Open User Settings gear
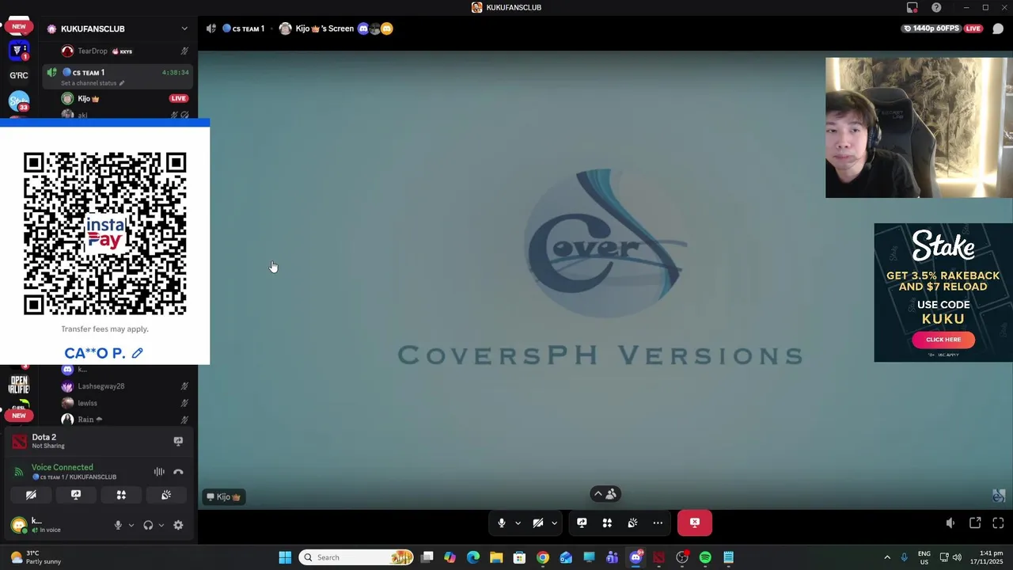Viewport: 1013px width, 570px height. pos(178,525)
